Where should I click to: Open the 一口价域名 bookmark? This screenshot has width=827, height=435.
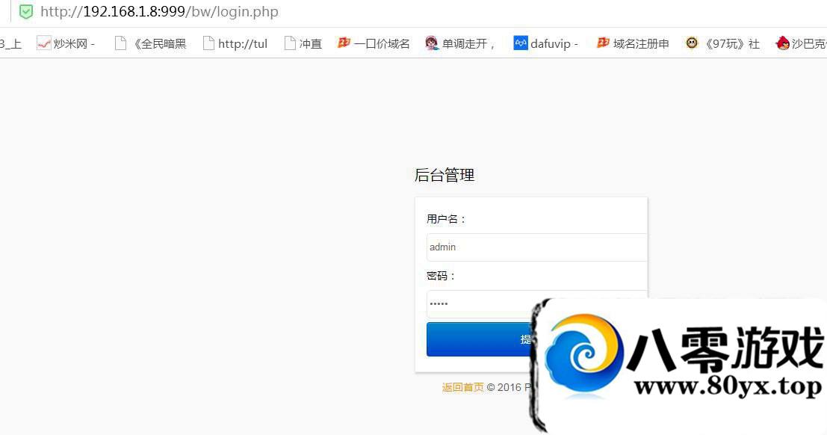coord(374,43)
